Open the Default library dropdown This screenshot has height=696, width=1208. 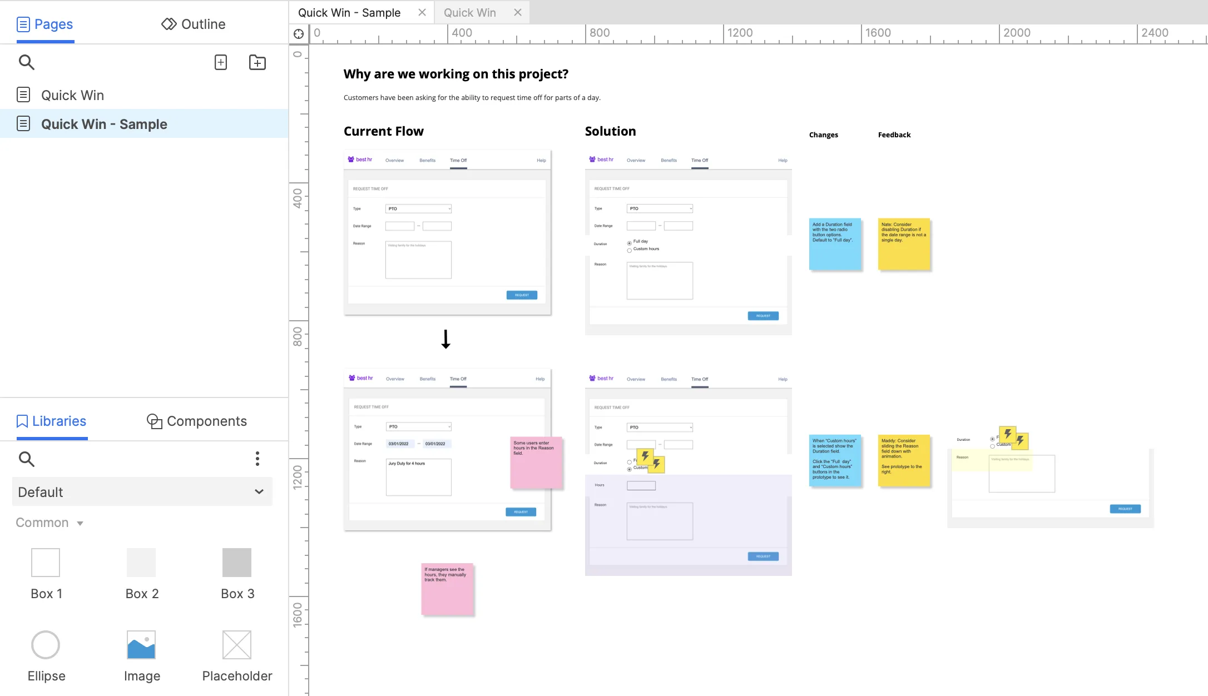point(142,492)
